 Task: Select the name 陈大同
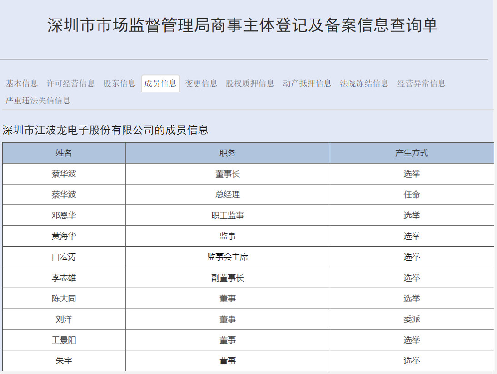[x=64, y=299]
